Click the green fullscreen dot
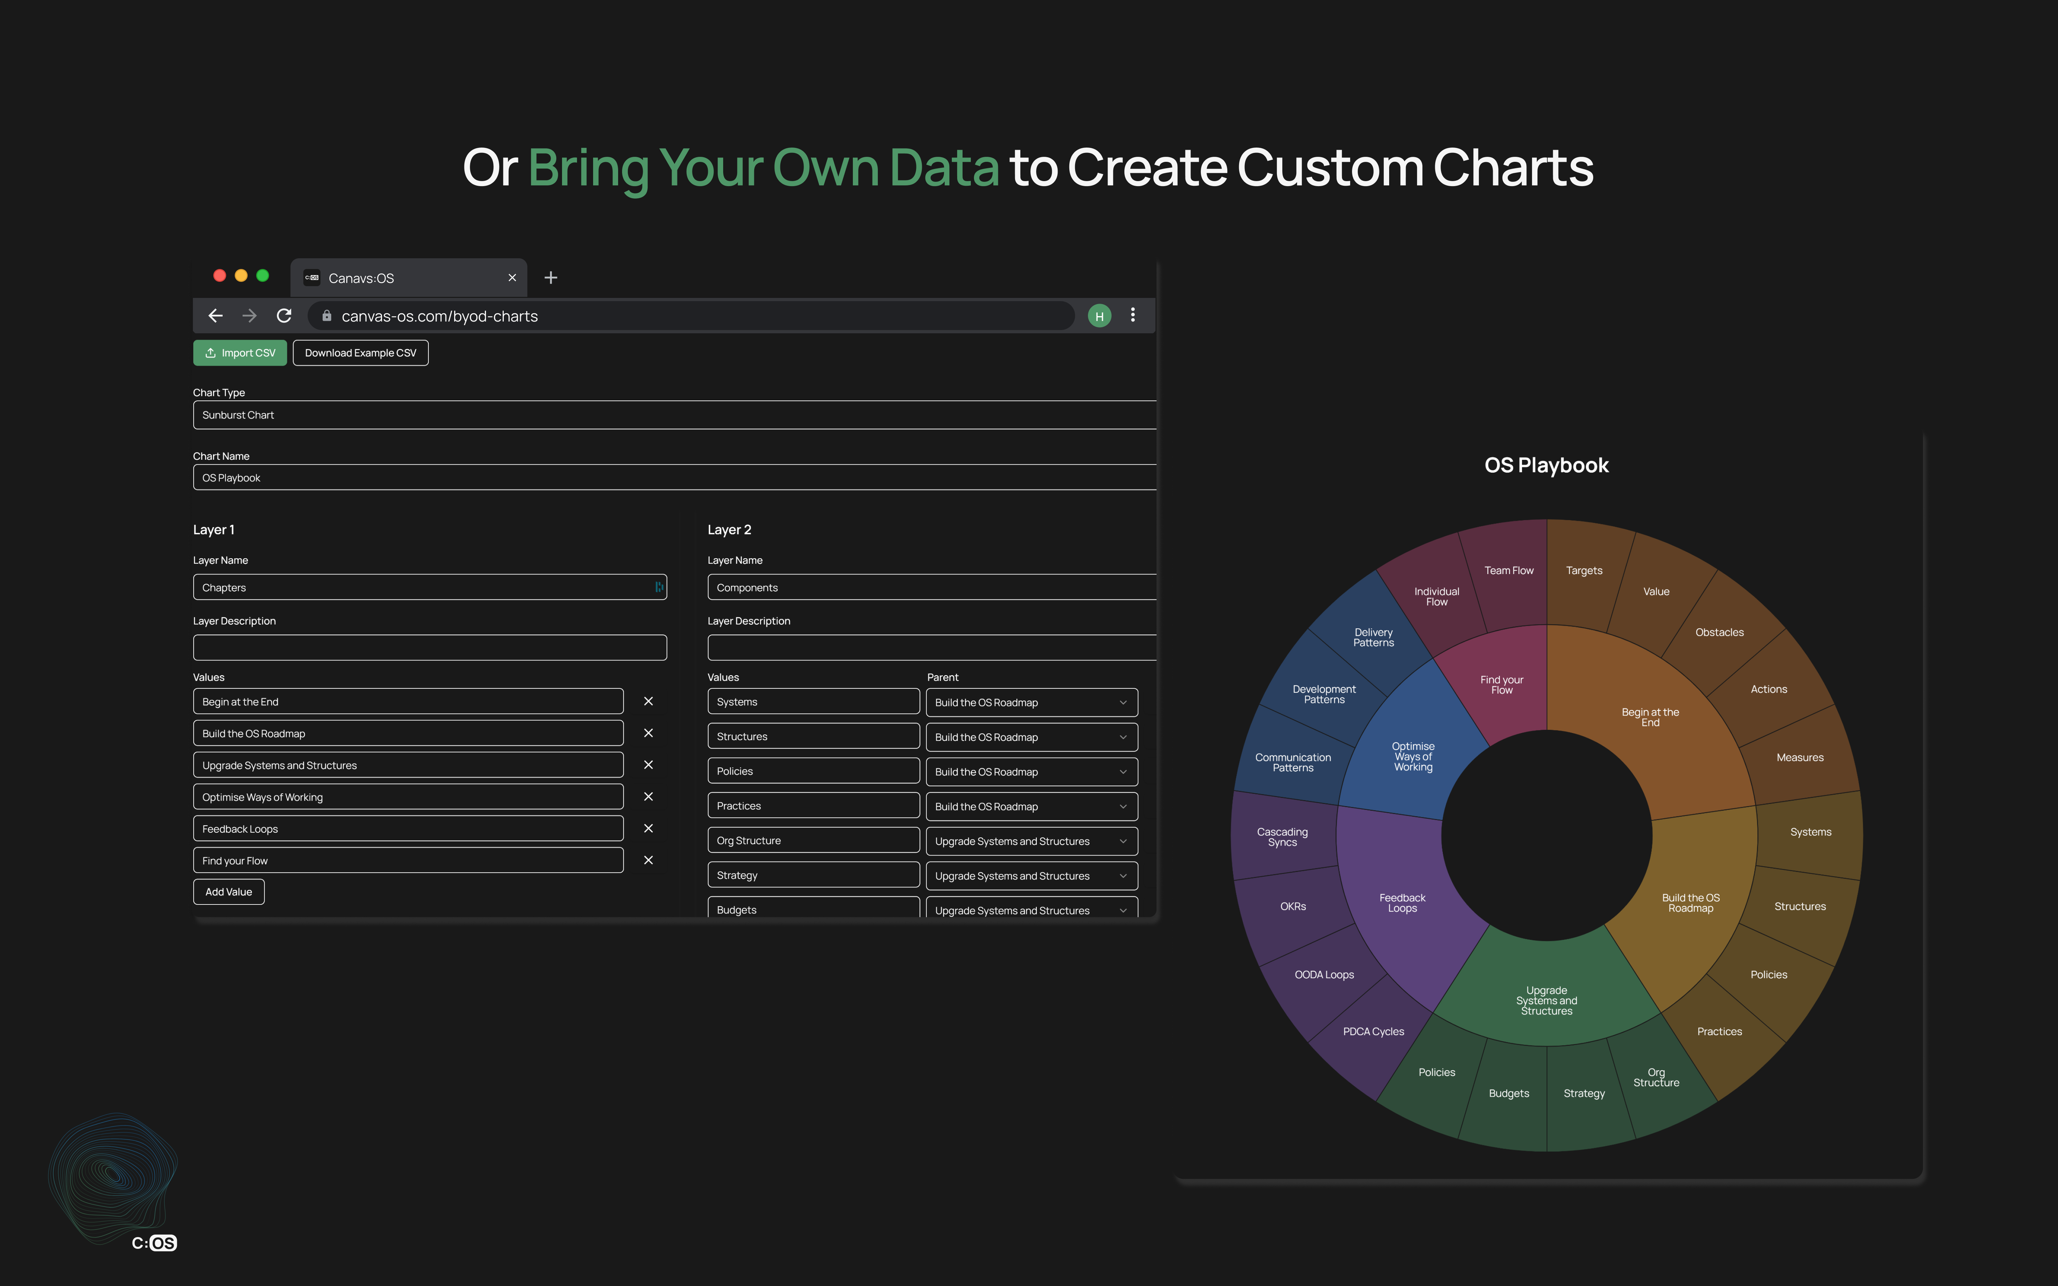Image resolution: width=2058 pixels, height=1286 pixels. point(263,275)
